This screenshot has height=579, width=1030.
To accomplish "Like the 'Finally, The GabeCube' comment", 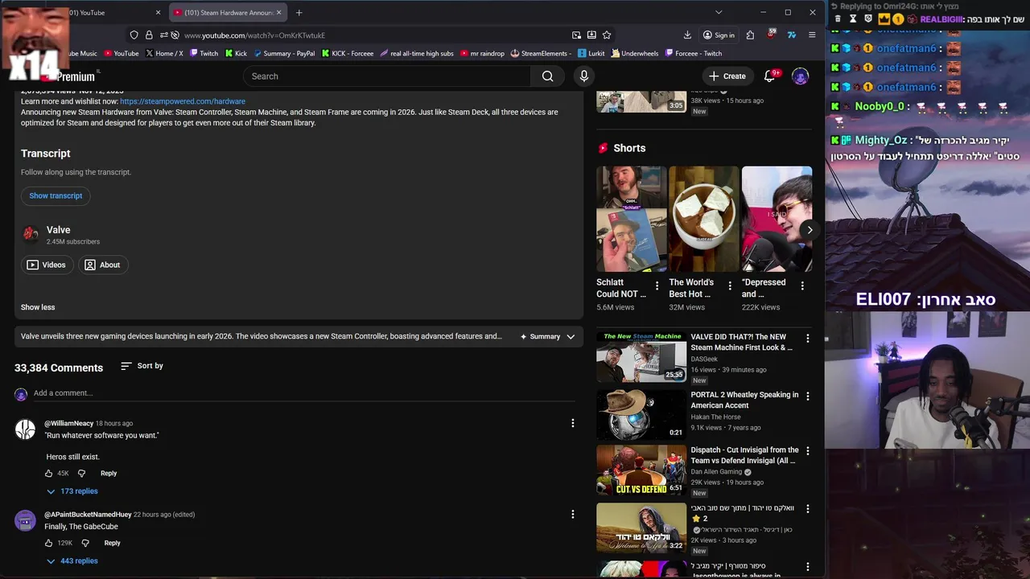I will coord(48,544).
